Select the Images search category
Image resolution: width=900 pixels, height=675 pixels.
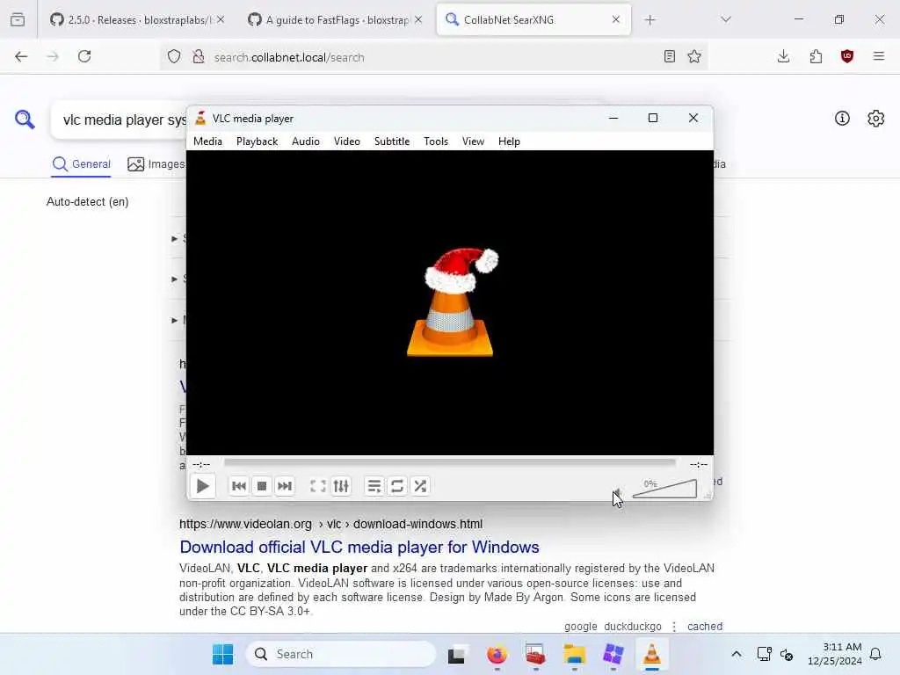coord(156,164)
